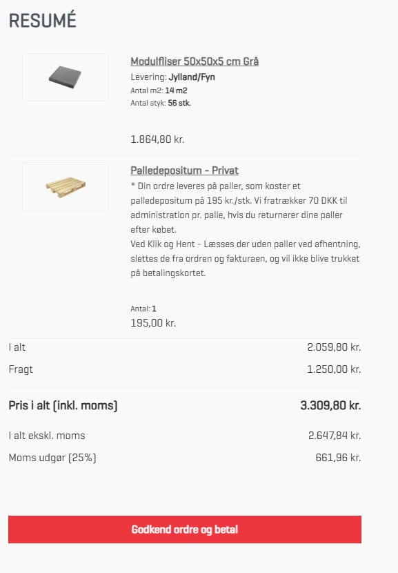
Task: Click the 2.059,80 kr. subtotal value
Action: 334,347
